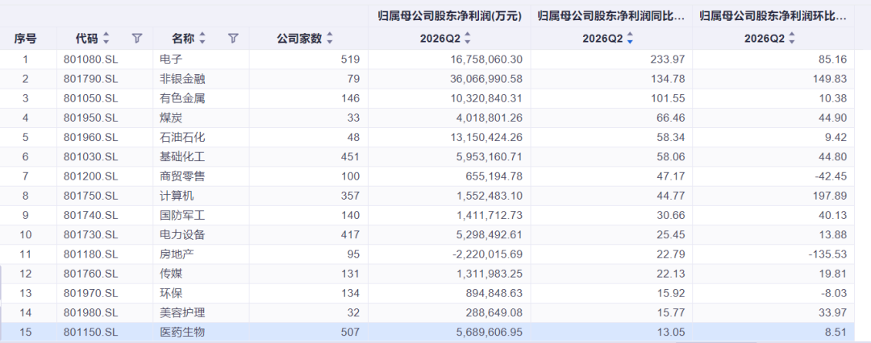Click 归属母公司股东净利润同比 group header

(x=611, y=16)
